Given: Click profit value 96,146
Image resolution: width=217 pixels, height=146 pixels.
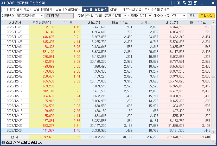Looking at the screenshot, I should coord(49,32).
